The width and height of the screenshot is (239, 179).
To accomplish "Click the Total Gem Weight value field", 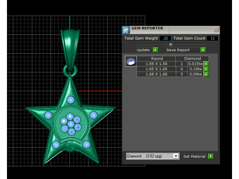I will tap(165, 38).
